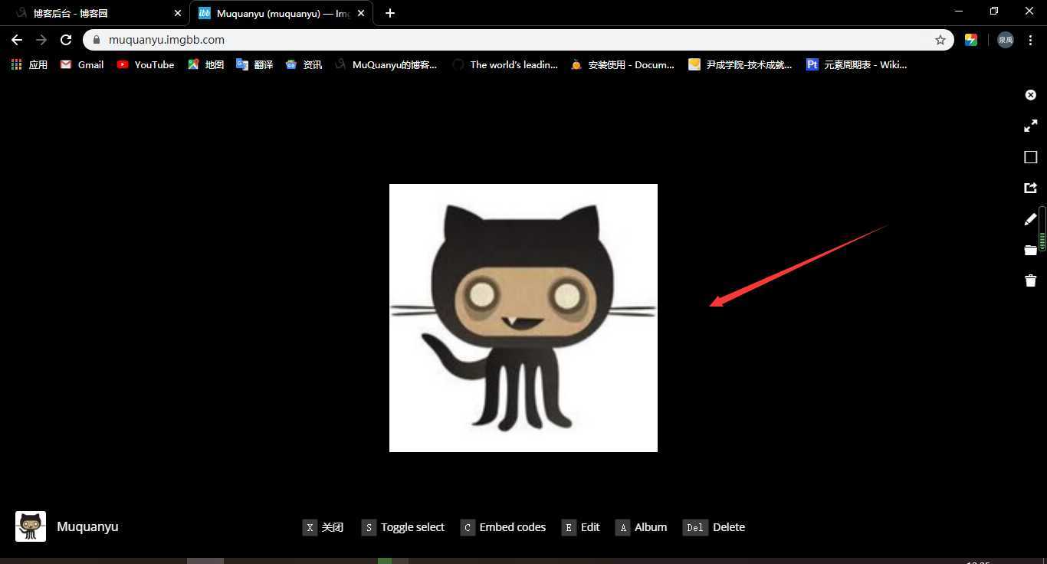Open embed codes share icon
1047x564 pixels.
tap(1031, 188)
